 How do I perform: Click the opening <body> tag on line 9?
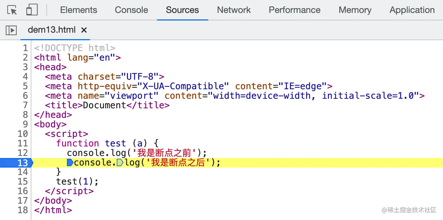pyautogui.click(x=50, y=124)
